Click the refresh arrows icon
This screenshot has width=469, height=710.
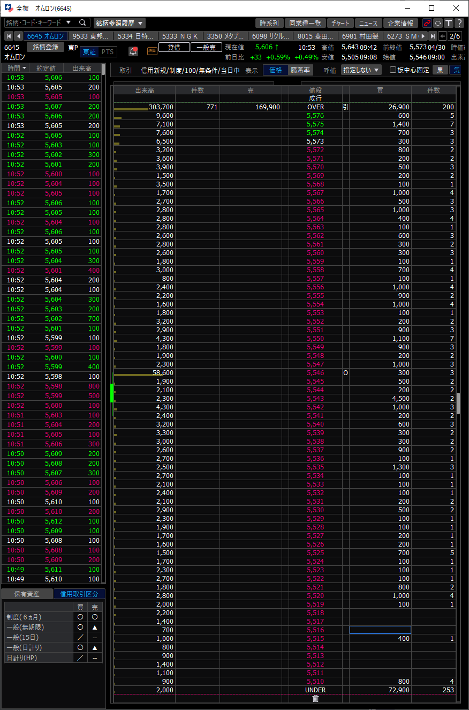coord(438,23)
